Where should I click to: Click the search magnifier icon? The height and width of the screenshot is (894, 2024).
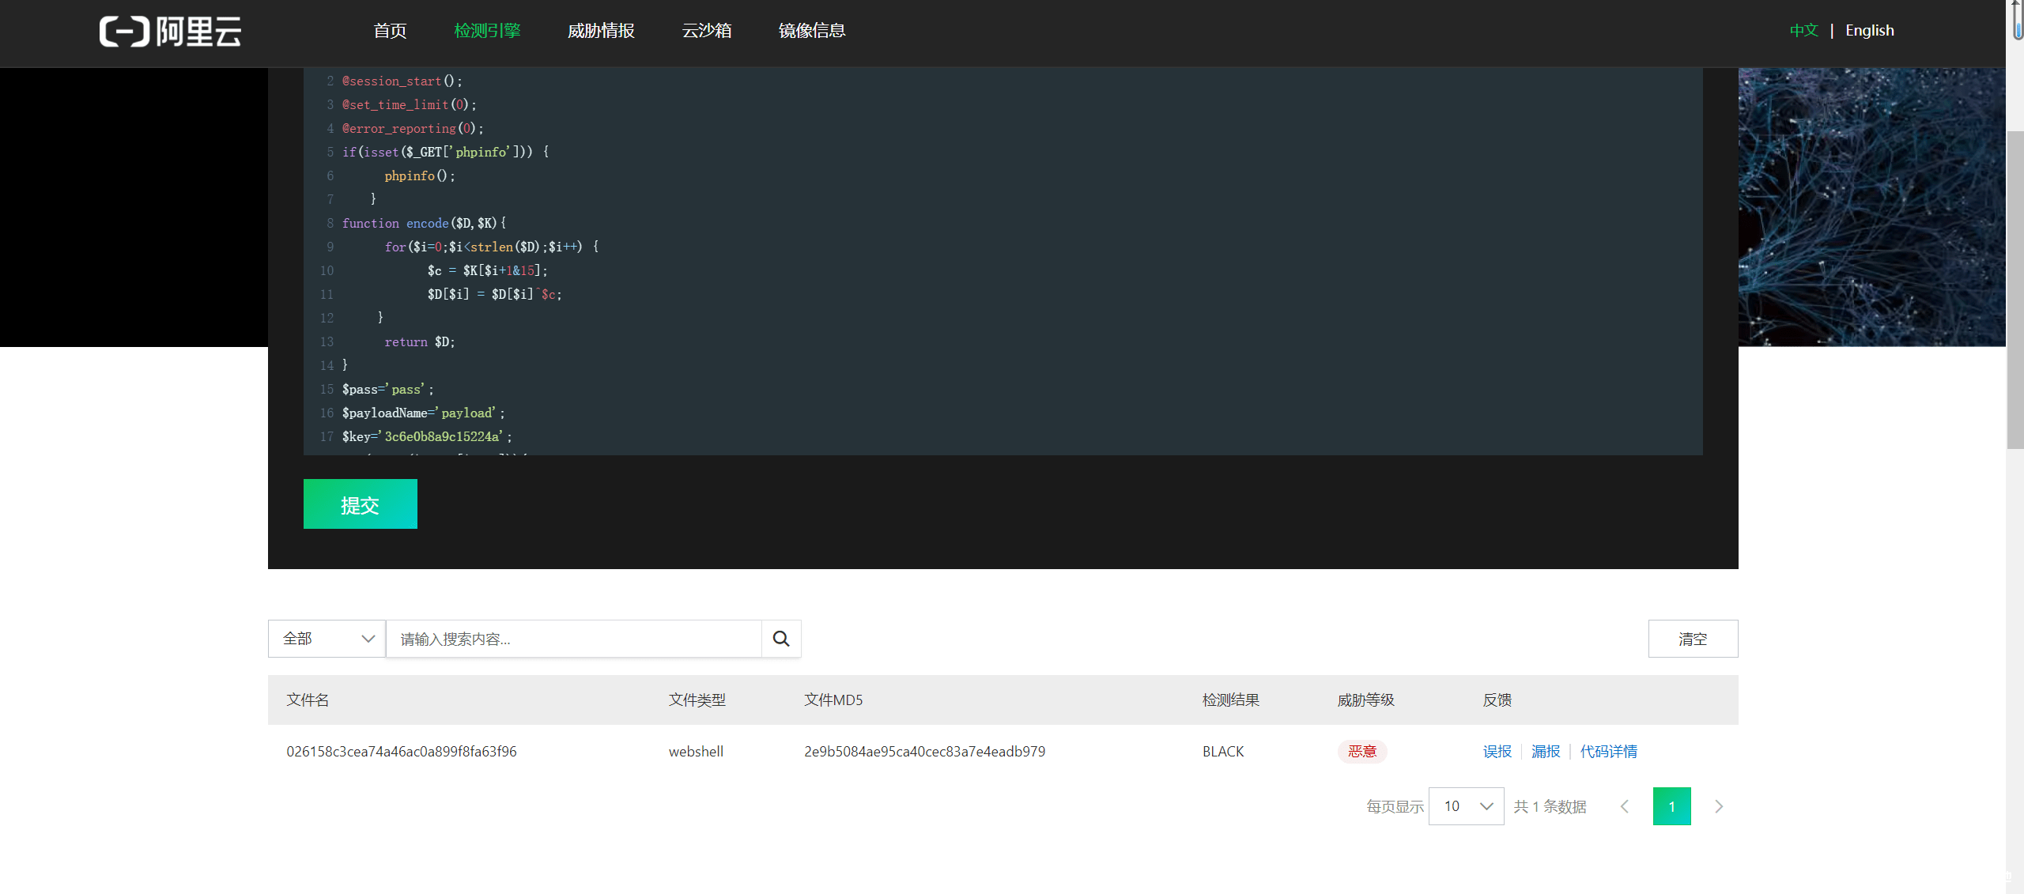[x=780, y=639]
